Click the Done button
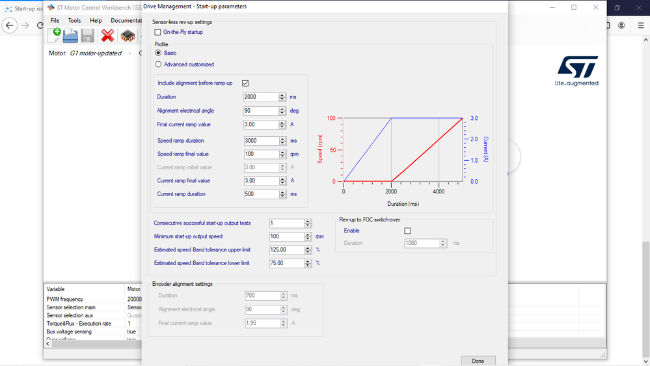Screen dimensions: 650x366 pyautogui.click(x=478, y=361)
